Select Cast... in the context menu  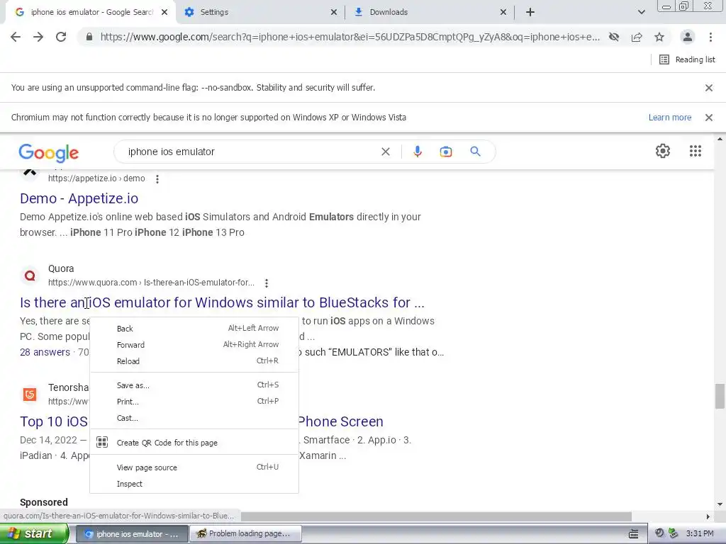tap(194, 418)
